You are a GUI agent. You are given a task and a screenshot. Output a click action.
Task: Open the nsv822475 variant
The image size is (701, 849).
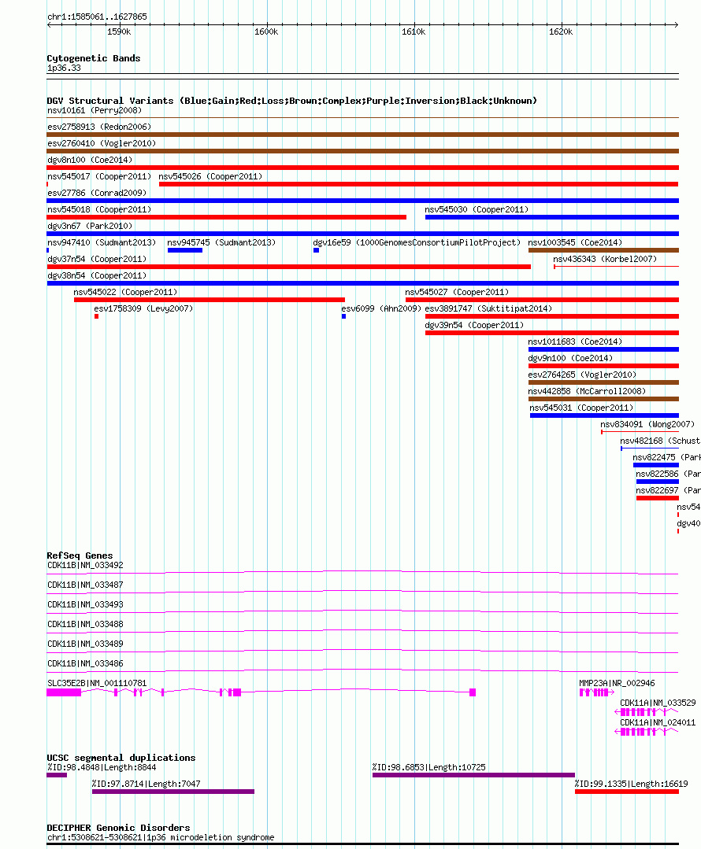click(x=656, y=464)
